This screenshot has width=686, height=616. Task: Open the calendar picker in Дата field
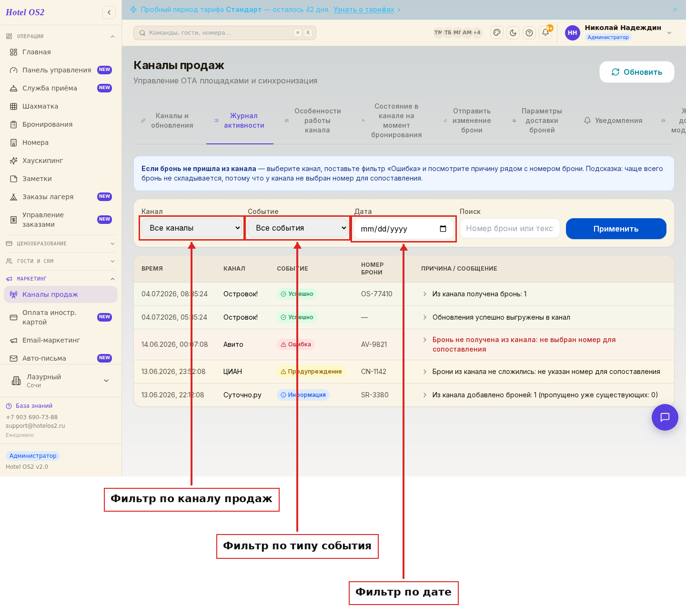(x=443, y=229)
